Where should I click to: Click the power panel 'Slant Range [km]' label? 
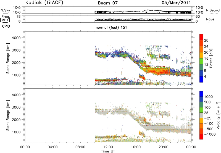pyautogui.click(x=8, y=58)
